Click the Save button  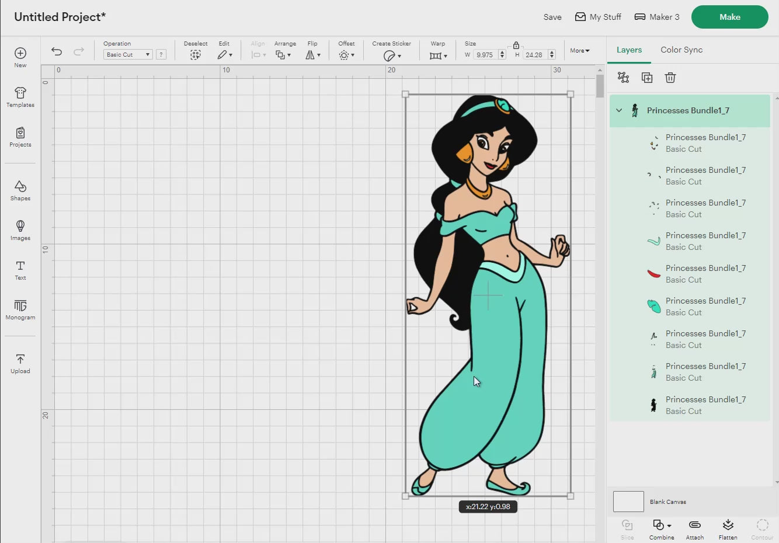coord(552,17)
